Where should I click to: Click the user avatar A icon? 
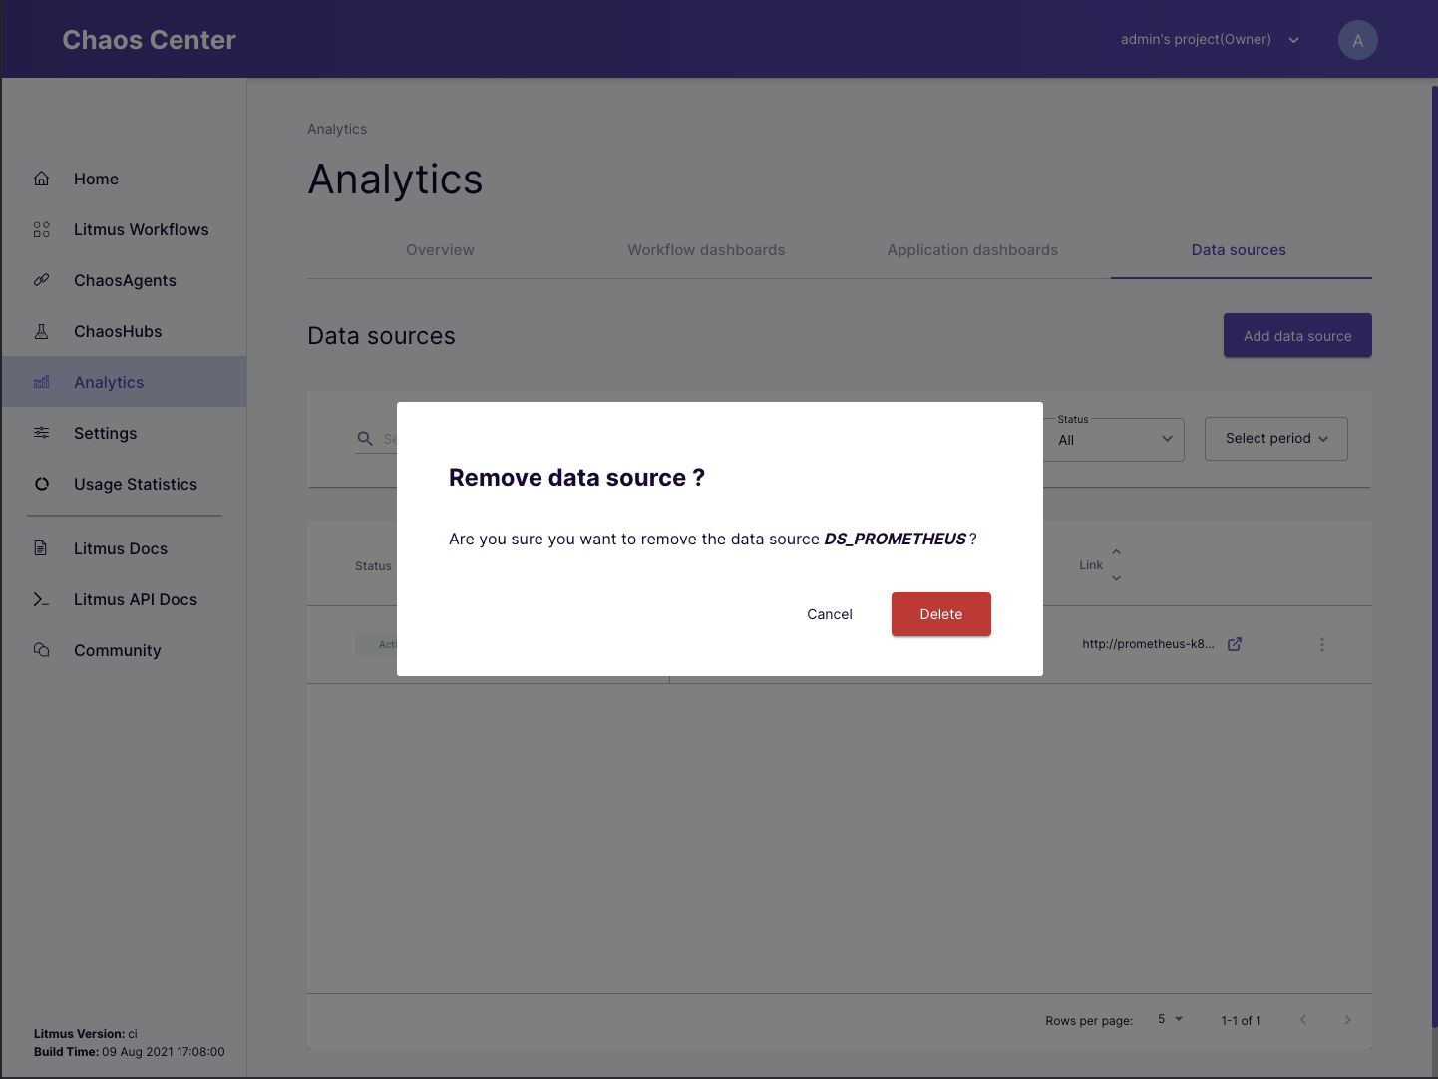(1357, 40)
